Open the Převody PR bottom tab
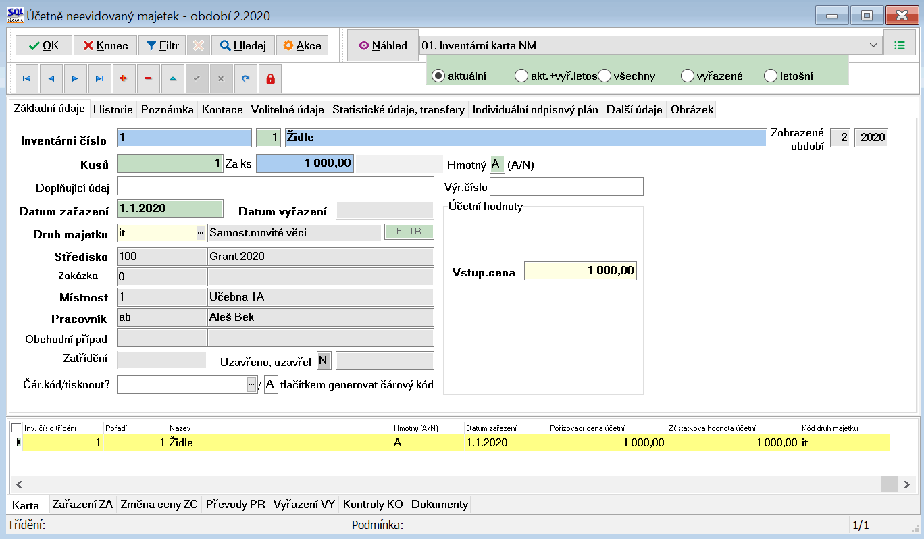The height and width of the screenshot is (539, 924). coord(235,504)
